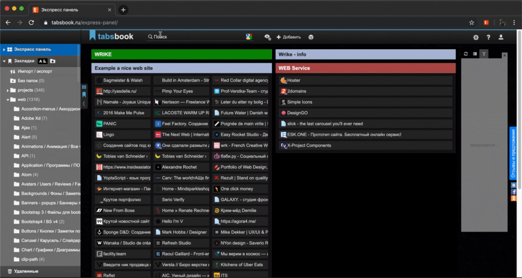522x278 pixels.
Task: Open Bootstrap4 / BS v4 folder
Action: coord(43,222)
